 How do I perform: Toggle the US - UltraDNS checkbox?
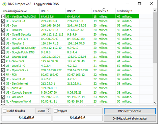[x=3, y=30]
